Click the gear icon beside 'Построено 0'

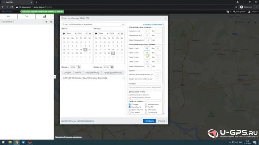(x=51, y=22)
